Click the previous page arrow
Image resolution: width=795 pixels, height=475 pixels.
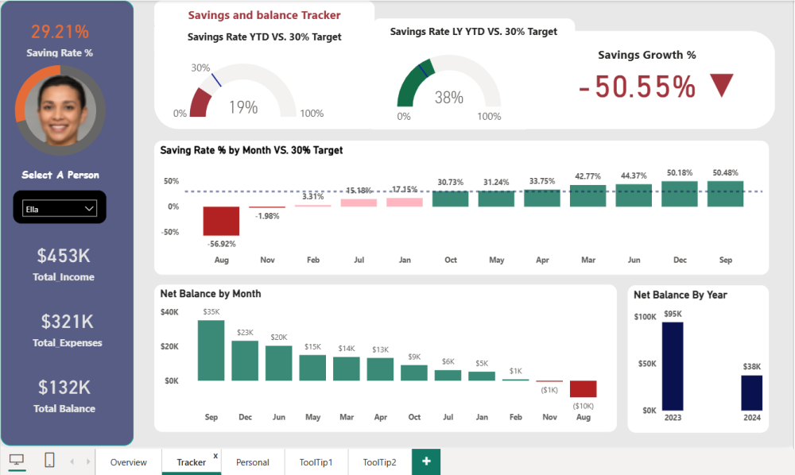pyautogui.click(x=71, y=461)
